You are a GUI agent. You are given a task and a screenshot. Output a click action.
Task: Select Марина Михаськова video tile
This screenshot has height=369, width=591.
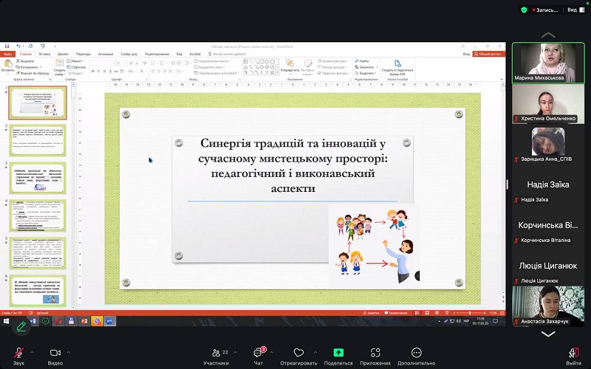[548, 63]
